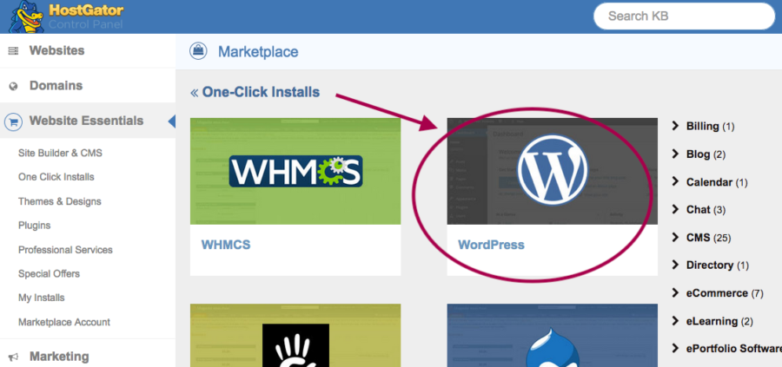Open Professional Services
The height and width of the screenshot is (367, 782).
65,250
